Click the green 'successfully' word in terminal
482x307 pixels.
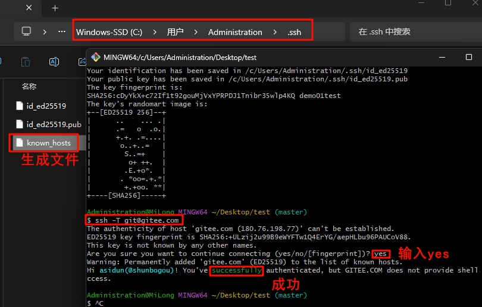[237, 270]
